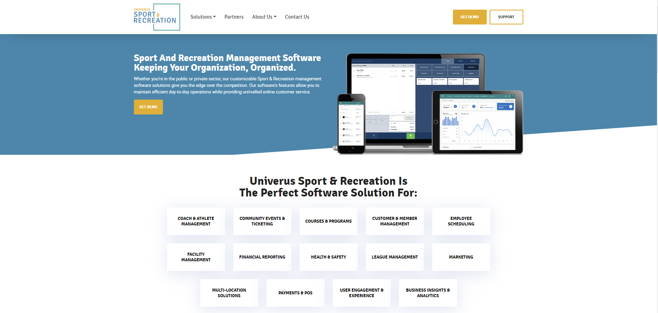658x313 pixels.
Task: Click the header Get Demo button
Action: 470,17
